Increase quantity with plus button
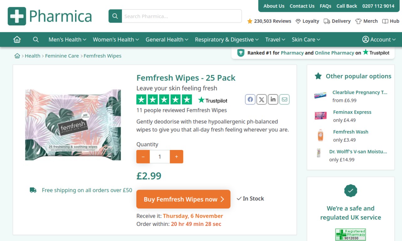The image size is (402, 241). click(x=177, y=157)
